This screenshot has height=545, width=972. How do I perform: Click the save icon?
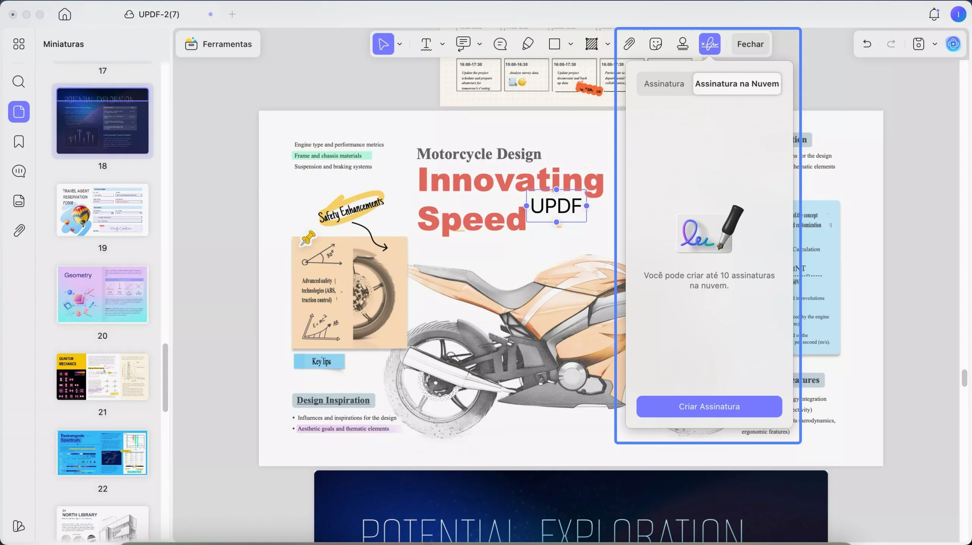918,44
